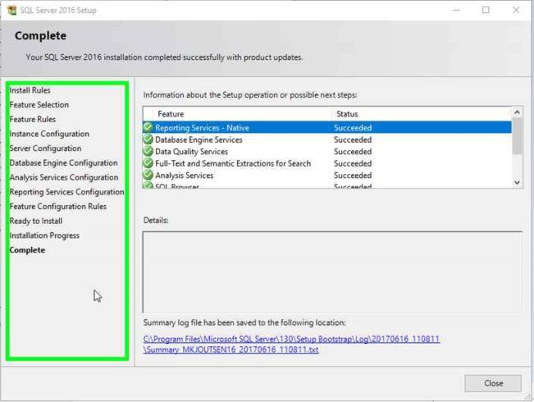534x402 pixels.
Task: Click the Reporting Services Configuration step
Action: [66, 192]
